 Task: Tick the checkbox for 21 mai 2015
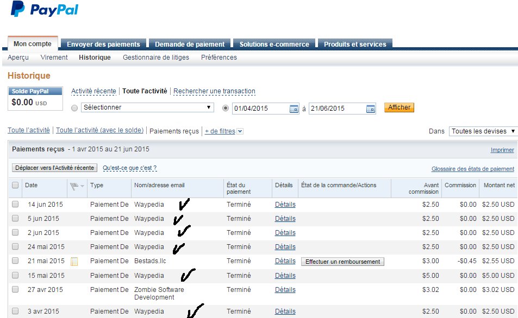coord(15,260)
